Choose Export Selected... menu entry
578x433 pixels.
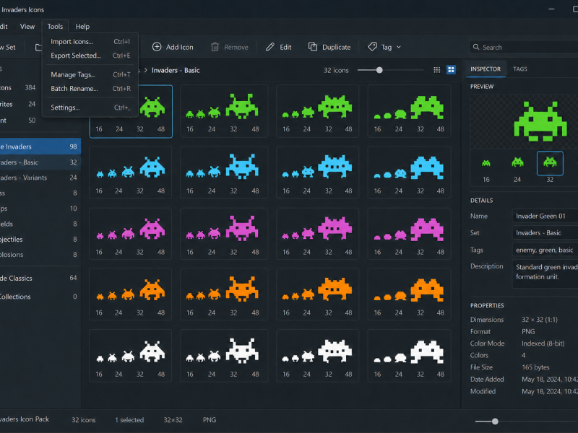pos(90,56)
